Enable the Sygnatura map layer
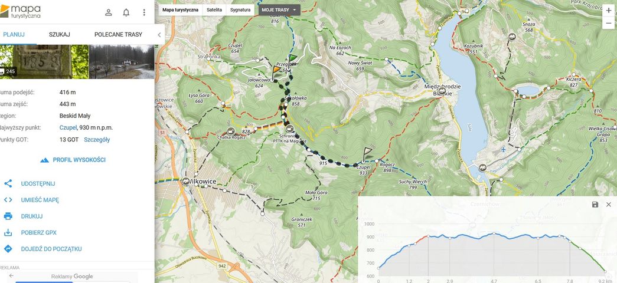The image size is (617, 283). 240,10
